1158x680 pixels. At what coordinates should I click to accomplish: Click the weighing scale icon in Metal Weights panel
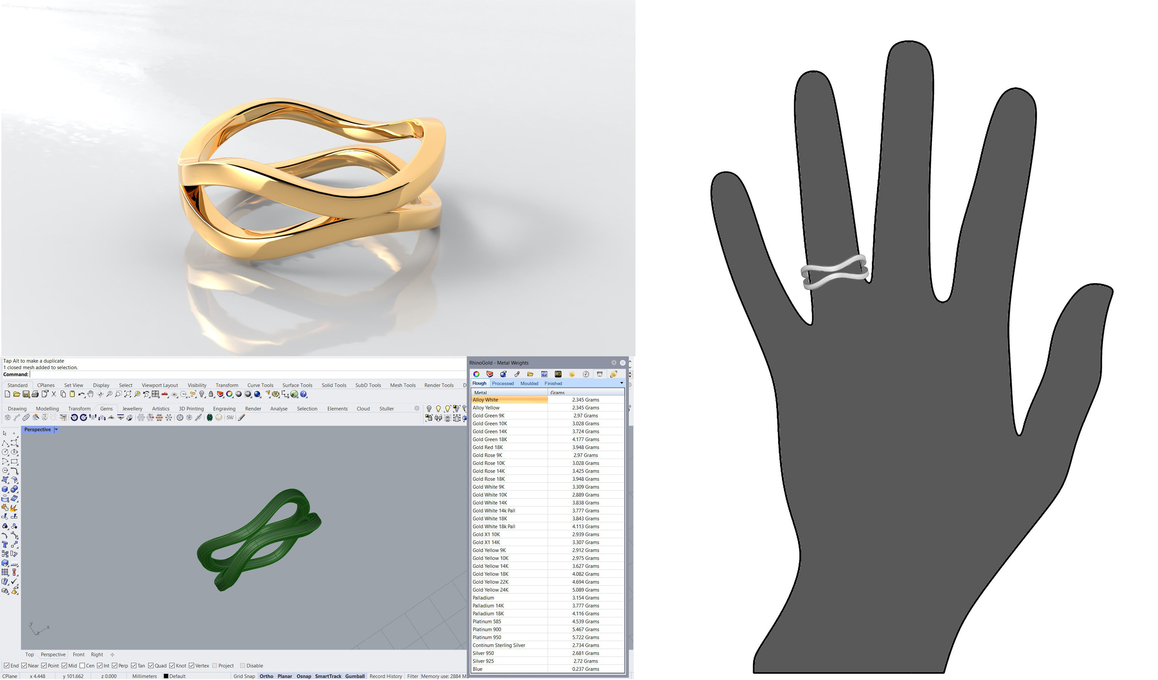[x=600, y=375]
